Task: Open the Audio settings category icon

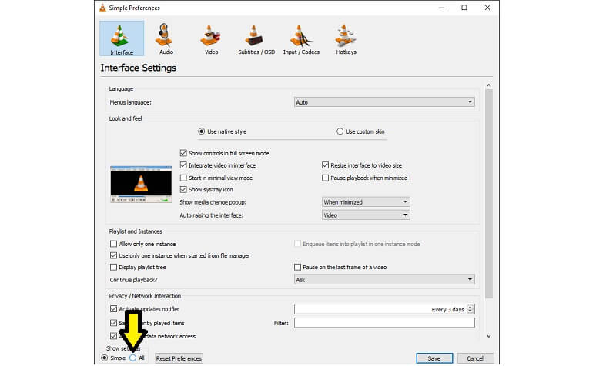Action: coord(166,38)
